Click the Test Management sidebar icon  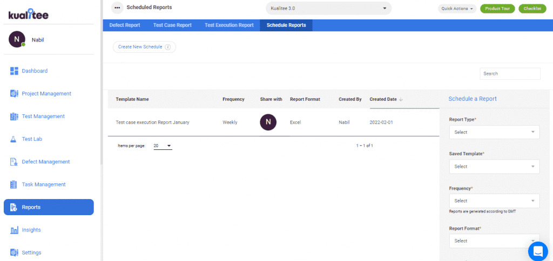pyautogui.click(x=15, y=116)
